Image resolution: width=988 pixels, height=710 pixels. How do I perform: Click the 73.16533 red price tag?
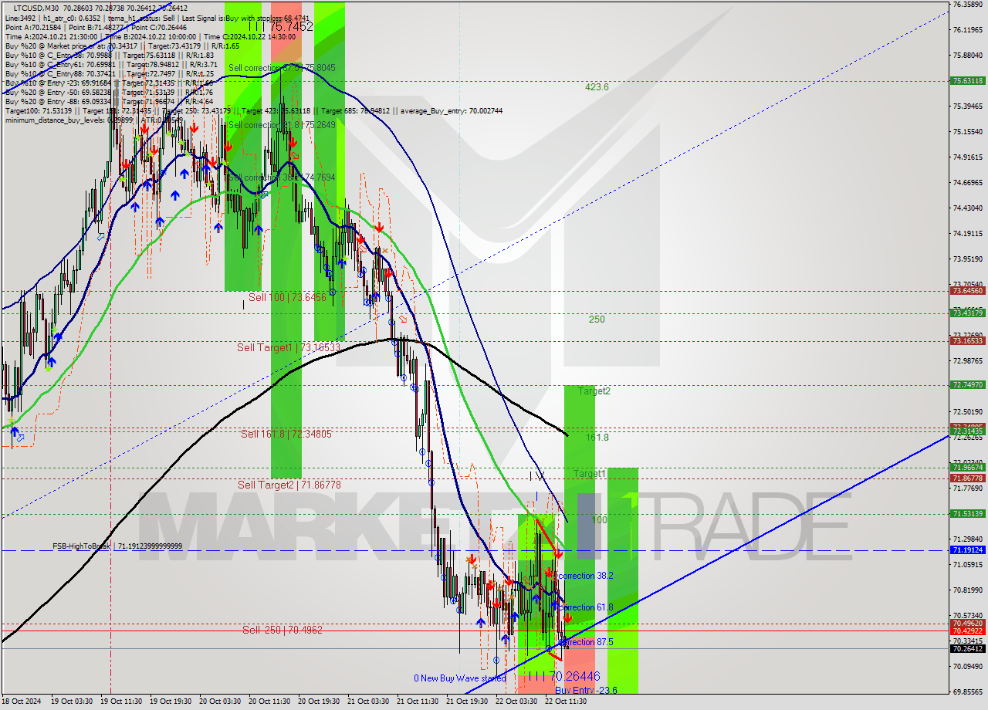(x=968, y=340)
